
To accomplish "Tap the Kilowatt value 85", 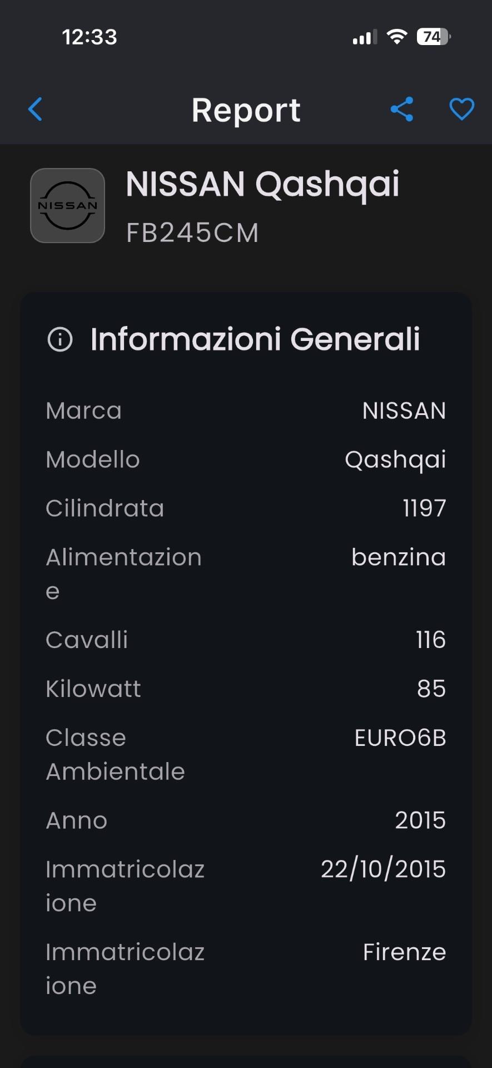I will 431,689.
